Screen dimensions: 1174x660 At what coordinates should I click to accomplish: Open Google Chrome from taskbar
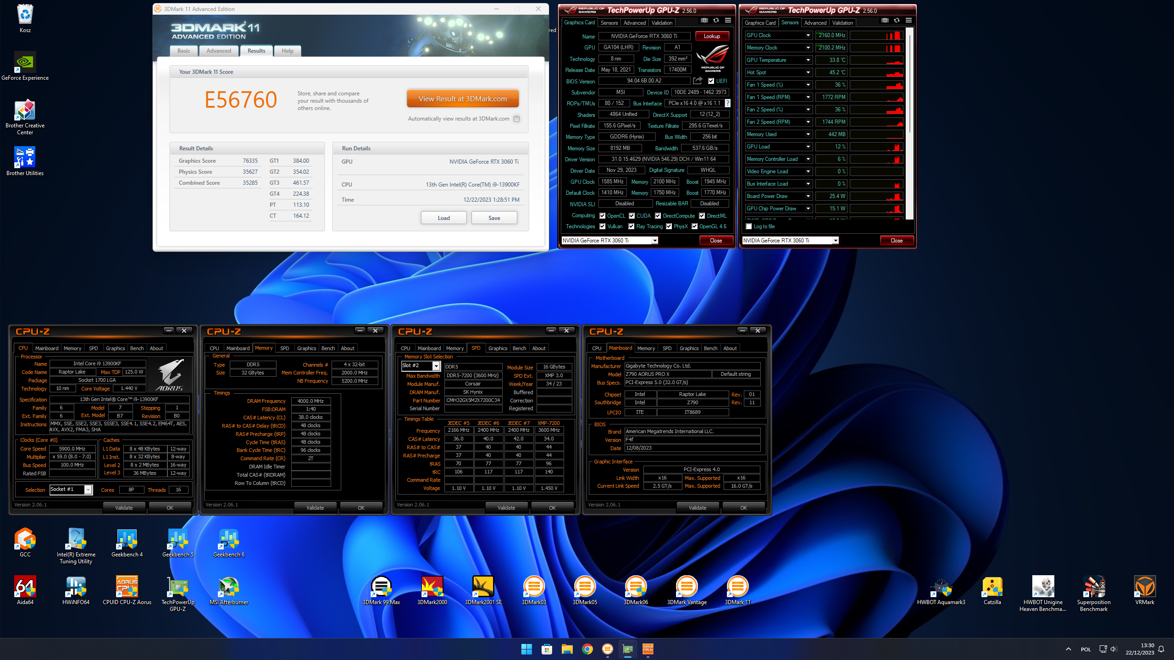[x=587, y=649]
